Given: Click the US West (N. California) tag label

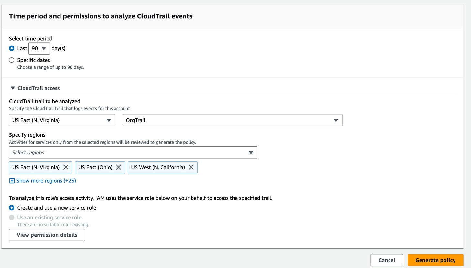Looking at the screenshot, I should click(158, 167).
